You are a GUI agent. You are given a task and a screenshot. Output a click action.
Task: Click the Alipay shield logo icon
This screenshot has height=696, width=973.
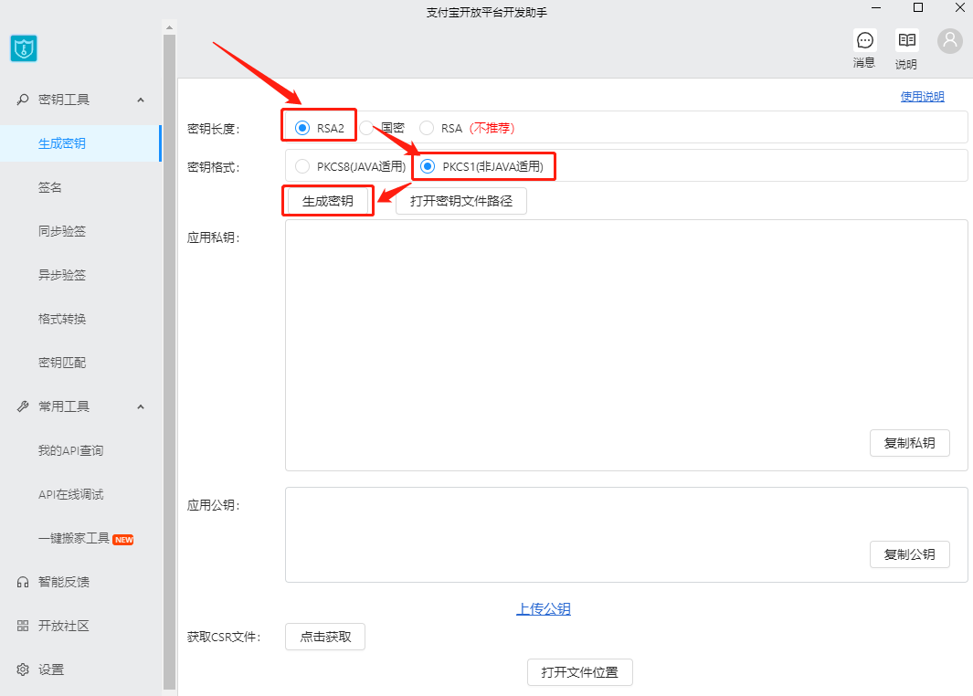pyautogui.click(x=23, y=48)
